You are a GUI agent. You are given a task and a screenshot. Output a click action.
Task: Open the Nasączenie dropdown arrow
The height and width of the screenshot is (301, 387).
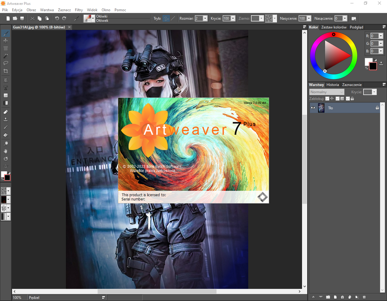click(345, 18)
